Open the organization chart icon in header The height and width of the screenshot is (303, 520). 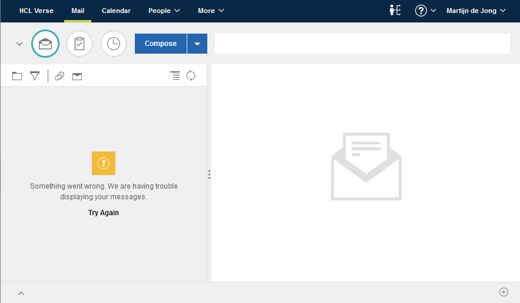[x=395, y=11]
